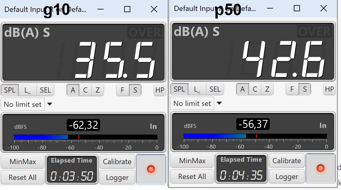
Task: Maximize the g10 window
Action: pyautogui.click(x=127, y=9)
